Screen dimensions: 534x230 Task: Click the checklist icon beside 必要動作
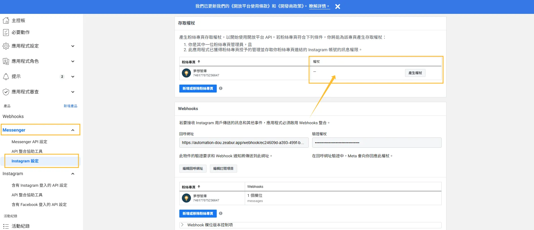coord(6,33)
